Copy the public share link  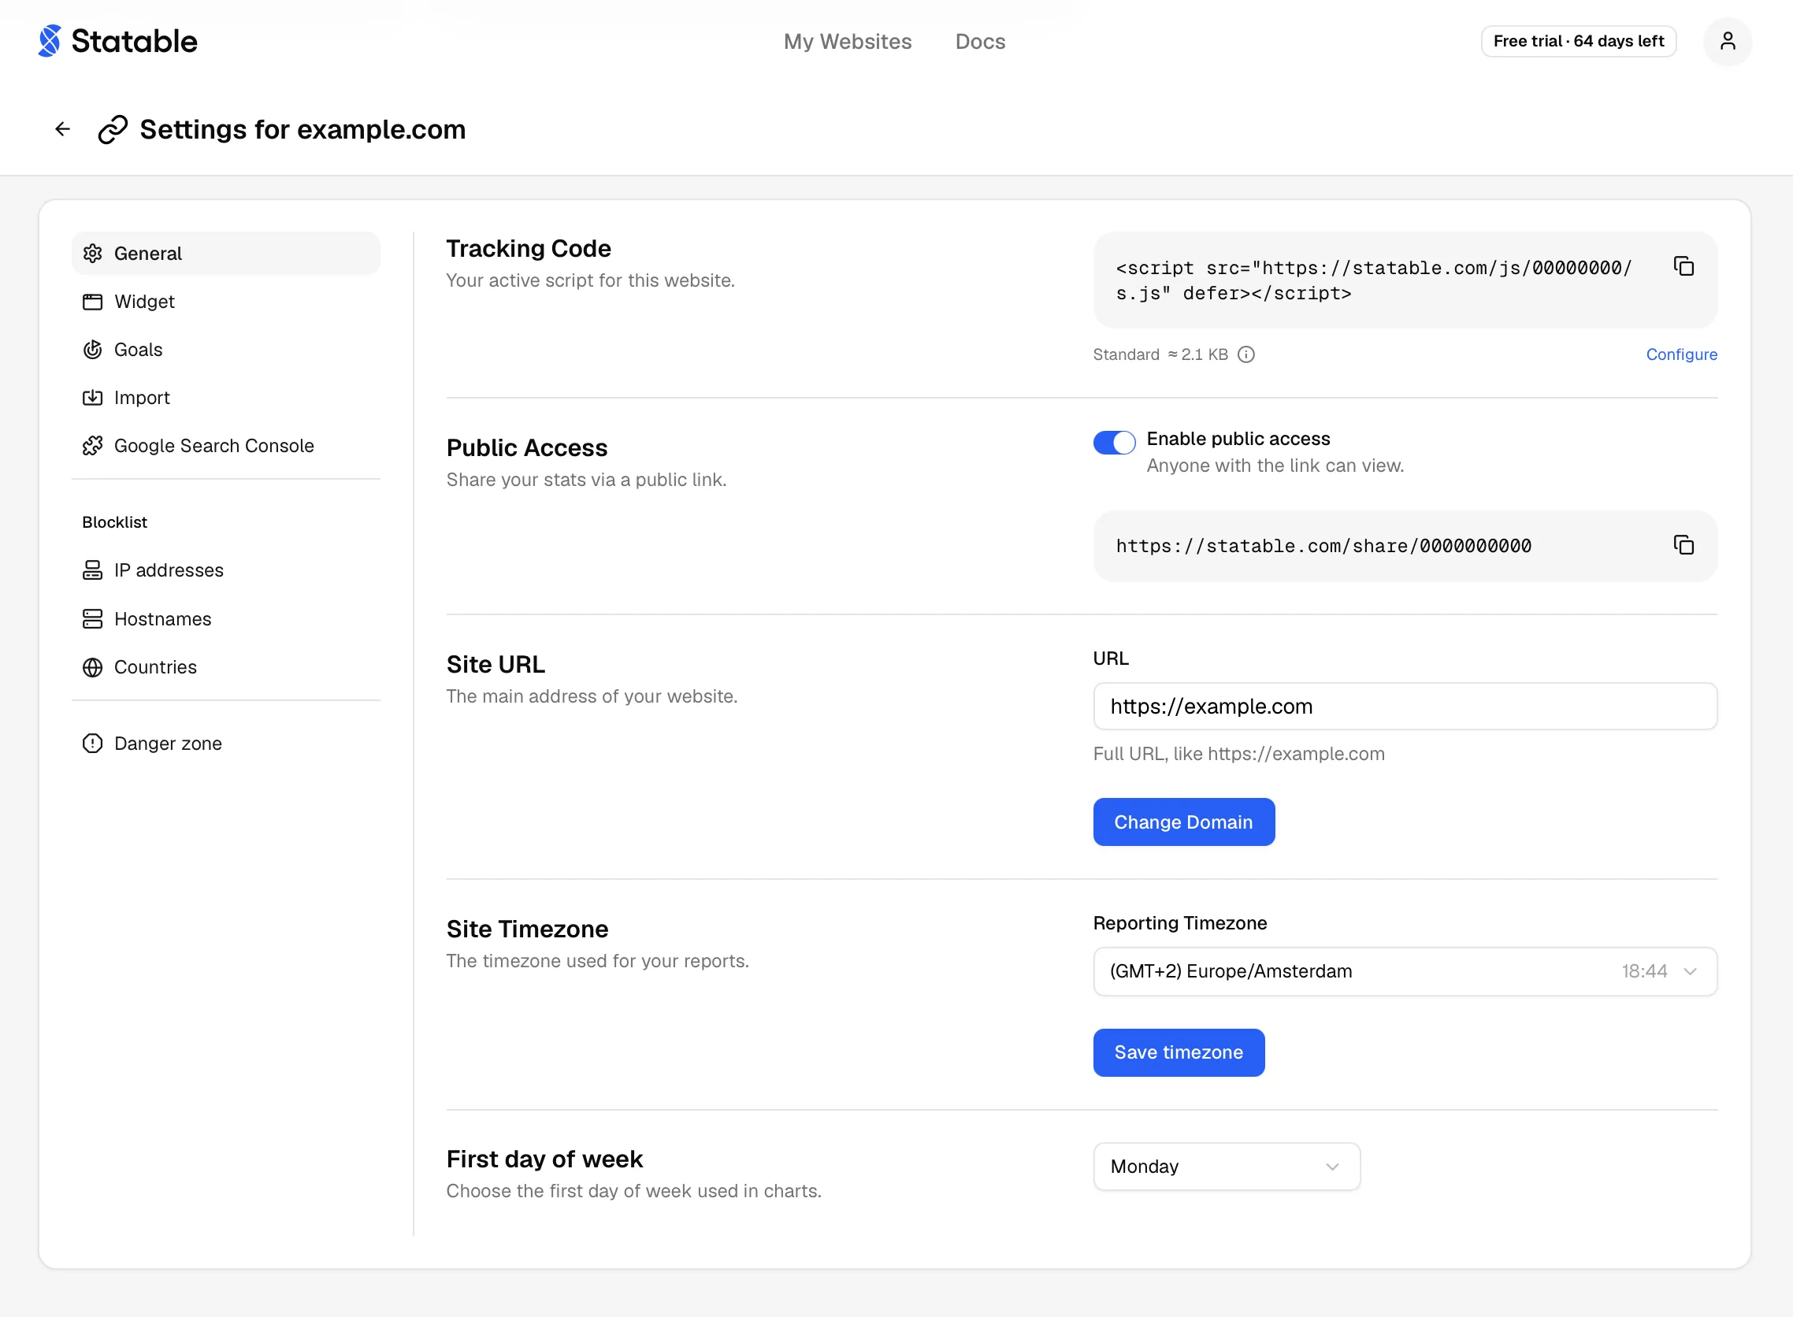click(x=1683, y=545)
